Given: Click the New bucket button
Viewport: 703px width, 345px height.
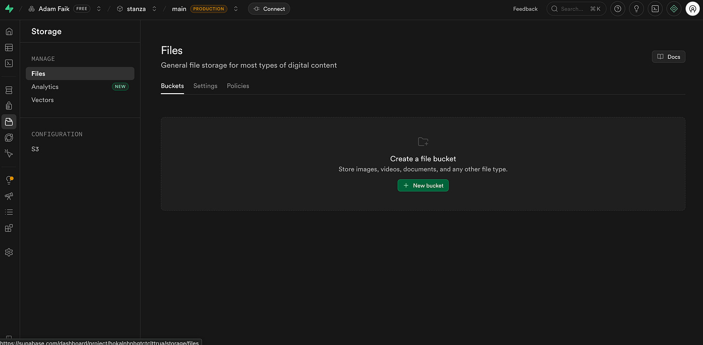Looking at the screenshot, I should (423, 185).
